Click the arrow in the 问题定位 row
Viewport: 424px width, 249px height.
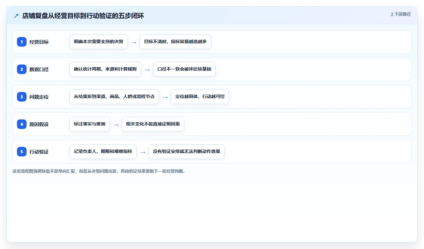[165, 97]
